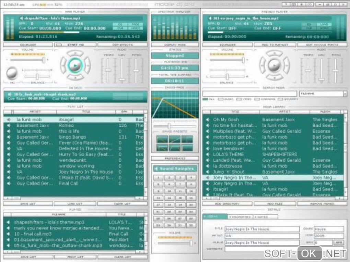The width and height of the screenshot is (350, 262).
Task: Open the search field type dropdown
Action: click(345, 94)
